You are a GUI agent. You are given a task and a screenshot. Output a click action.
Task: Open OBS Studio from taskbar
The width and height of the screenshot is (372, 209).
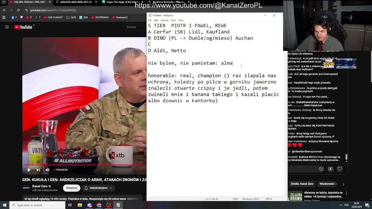tap(109, 205)
